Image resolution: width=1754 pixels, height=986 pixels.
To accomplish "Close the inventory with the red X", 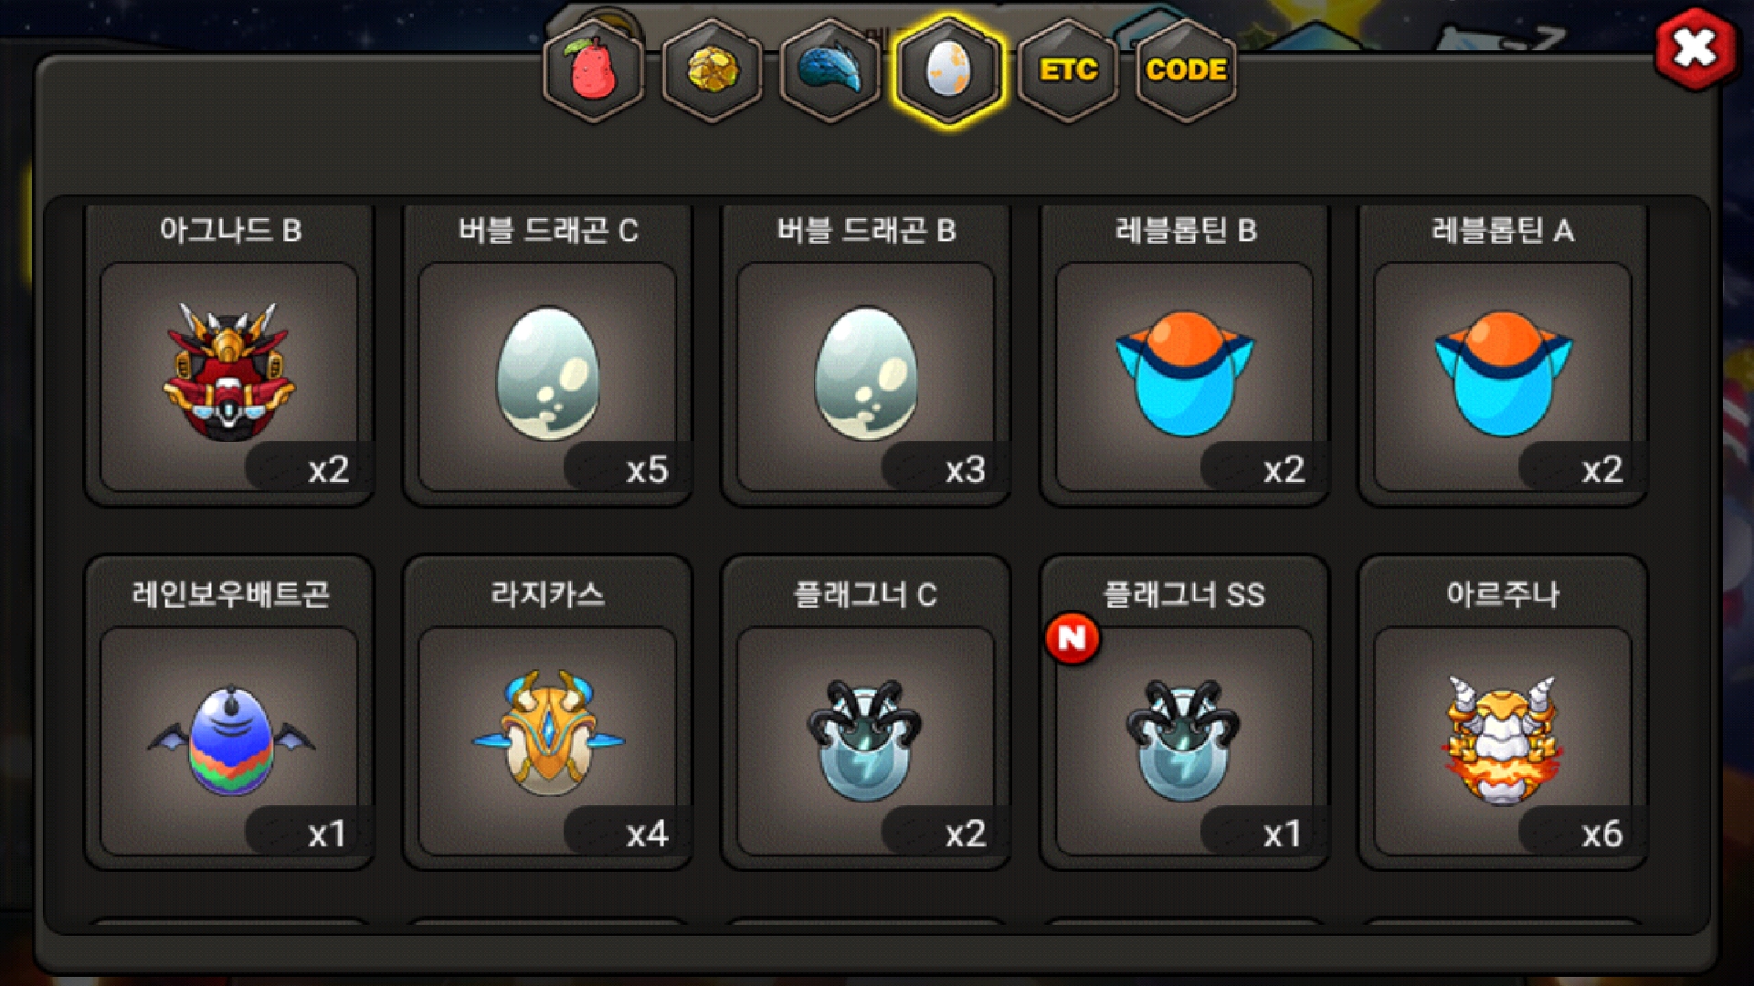I will pyautogui.click(x=1696, y=48).
